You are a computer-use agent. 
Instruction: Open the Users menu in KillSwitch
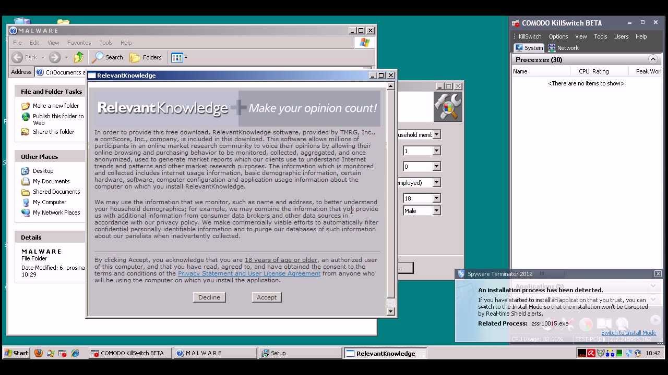click(621, 36)
